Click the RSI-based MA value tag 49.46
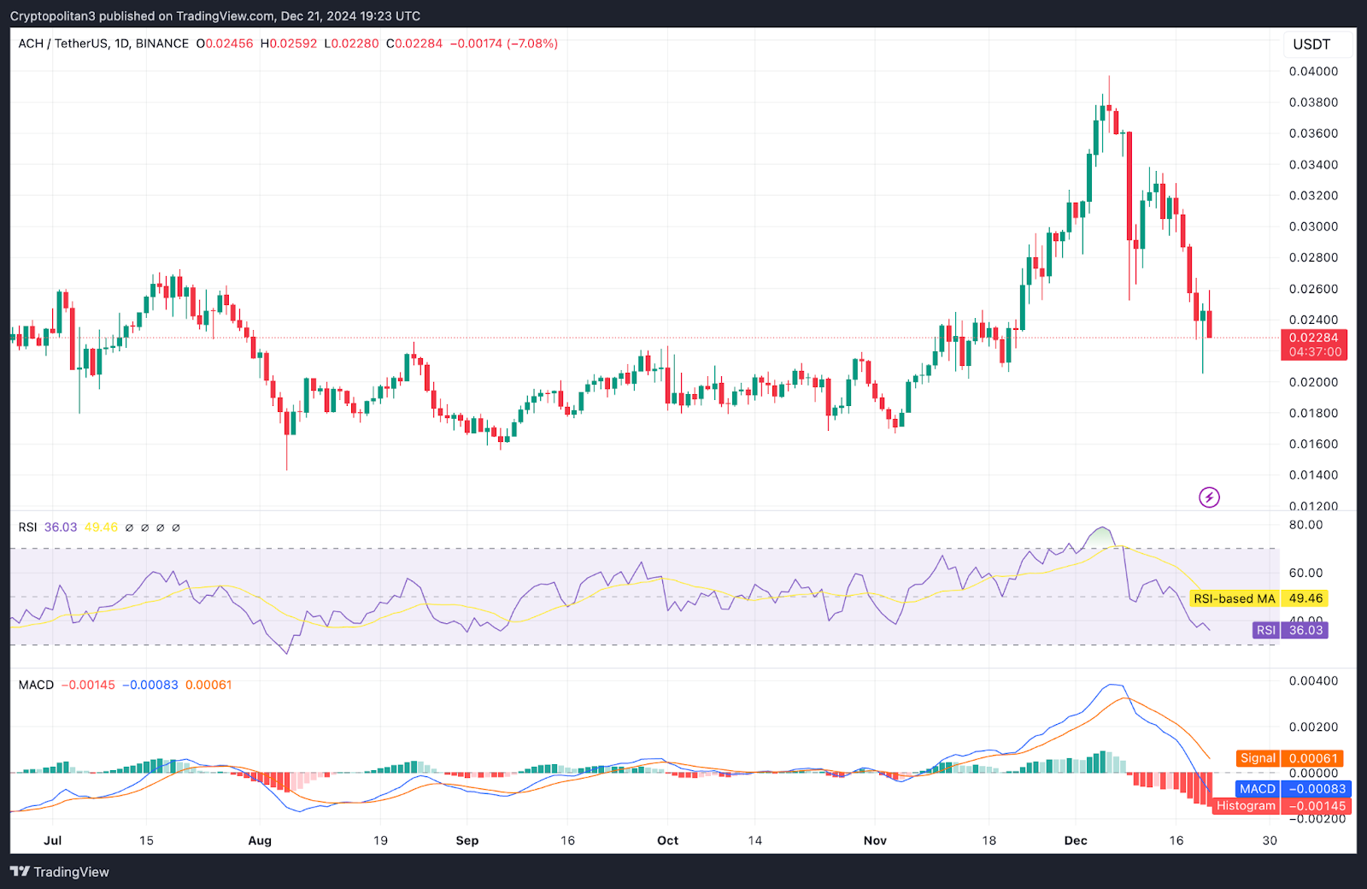The height and width of the screenshot is (889, 1367). (1305, 598)
